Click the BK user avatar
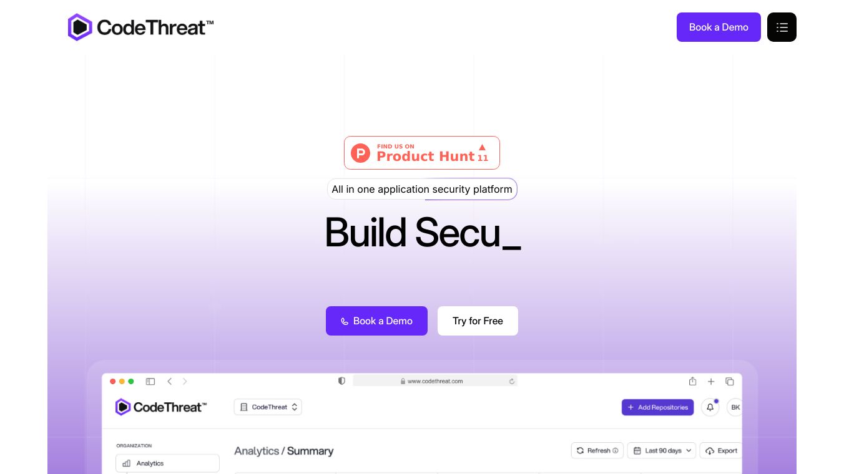The height and width of the screenshot is (474, 844). pyautogui.click(x=735, y=407)
